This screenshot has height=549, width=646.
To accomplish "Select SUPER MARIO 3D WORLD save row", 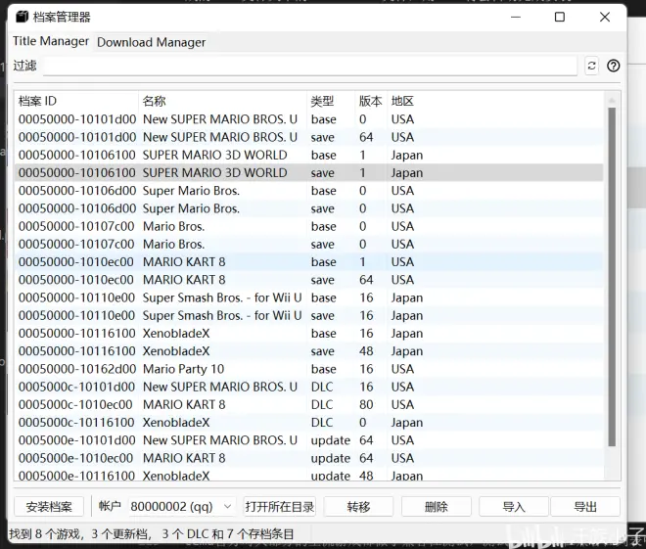I will pyautogui.click(x=309, y=172).
